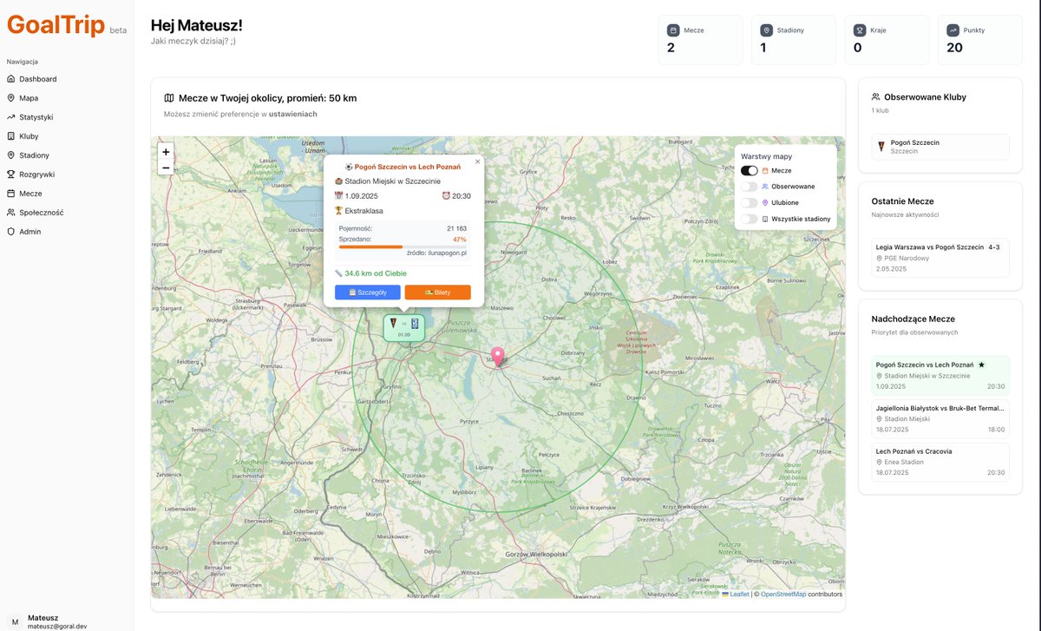Click Pogoń Szczecin club crest
Screen dimensions: 1041x631
click(881, 147)
